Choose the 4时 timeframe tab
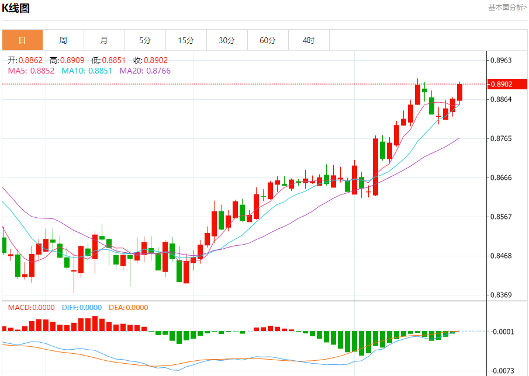This screenshot has height=376, width=529. (x=309, y=40)
